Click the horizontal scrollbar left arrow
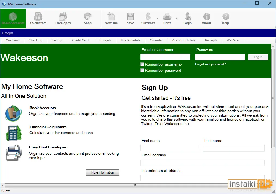 pyautogui.click(x=2, y=185)
